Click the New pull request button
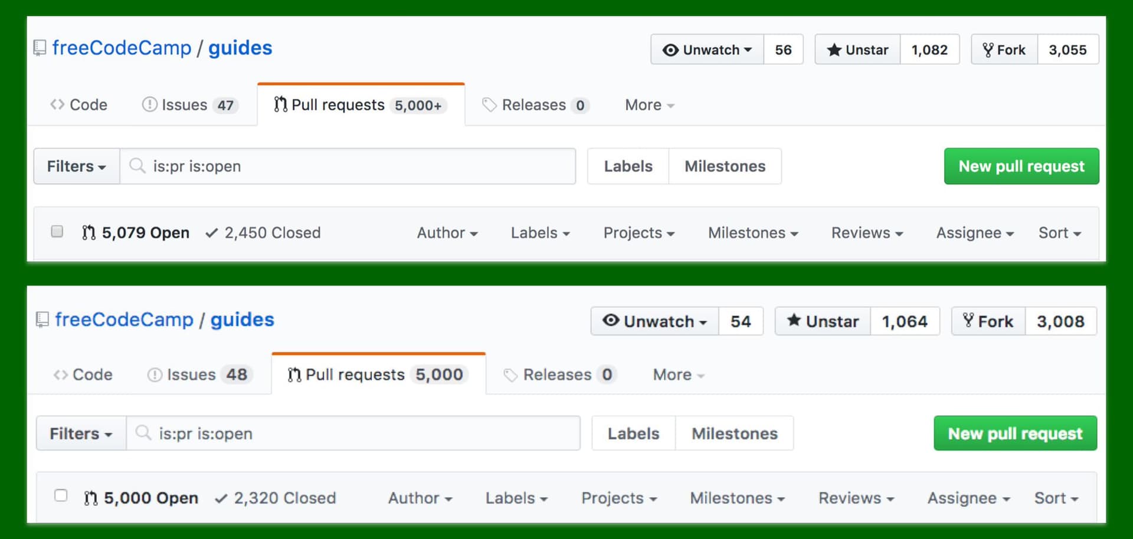Viewport: 1133px width, 539px height. [1021, 166]
